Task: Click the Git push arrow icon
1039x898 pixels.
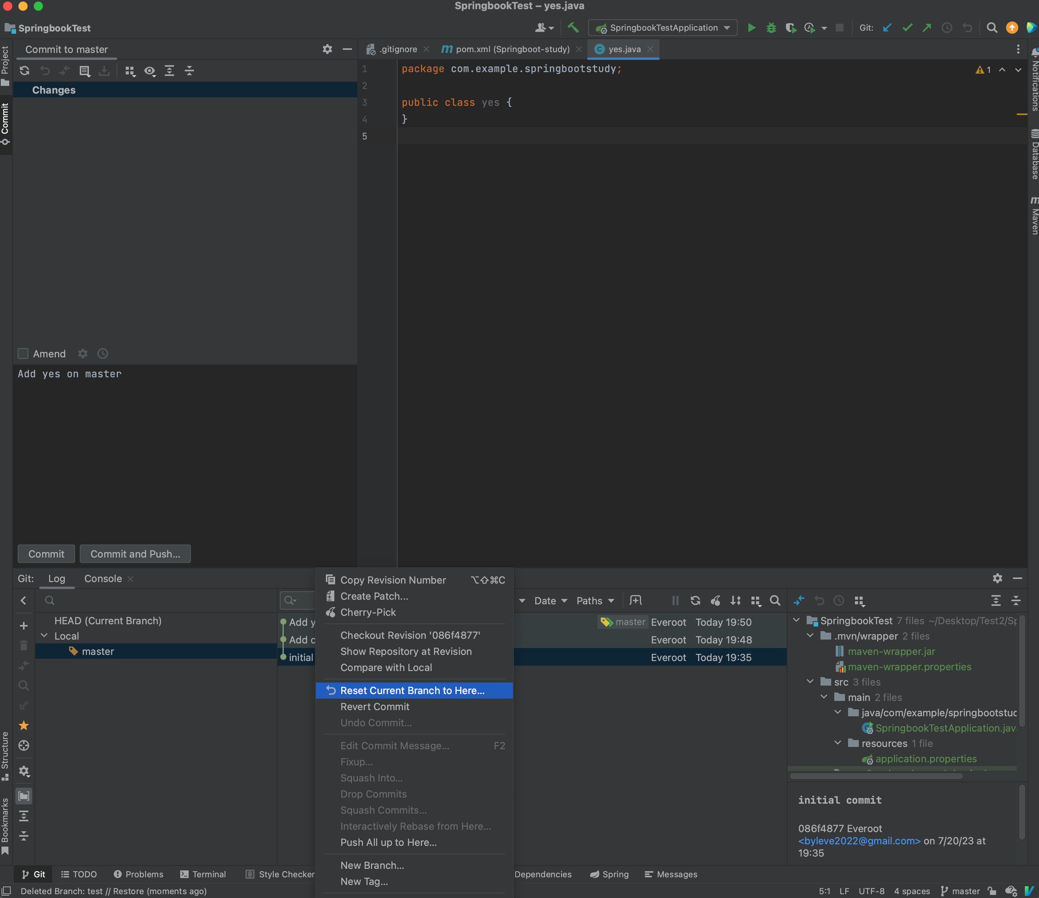Action: pos(927,28)
